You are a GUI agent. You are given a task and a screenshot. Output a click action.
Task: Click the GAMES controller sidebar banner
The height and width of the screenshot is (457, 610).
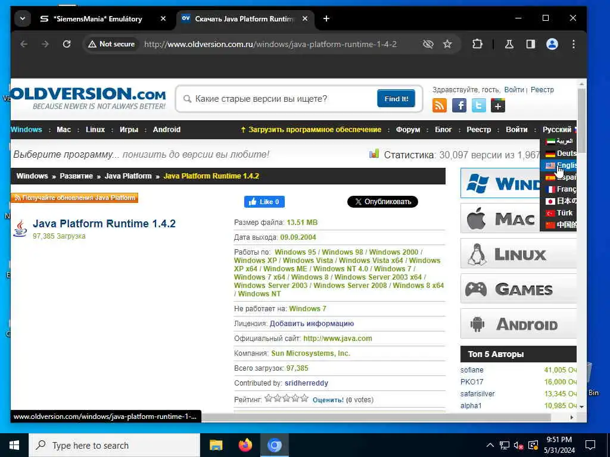pos(518,289)
